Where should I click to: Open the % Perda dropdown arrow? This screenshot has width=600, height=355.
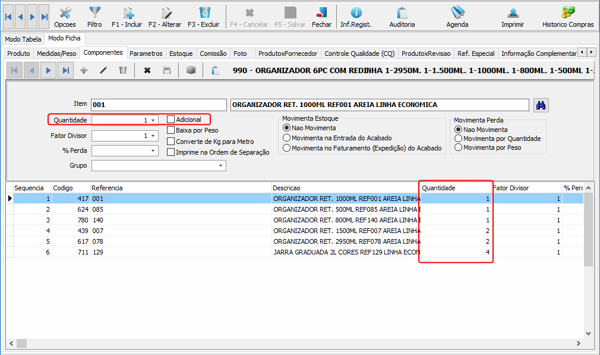[x=153, y=151]
